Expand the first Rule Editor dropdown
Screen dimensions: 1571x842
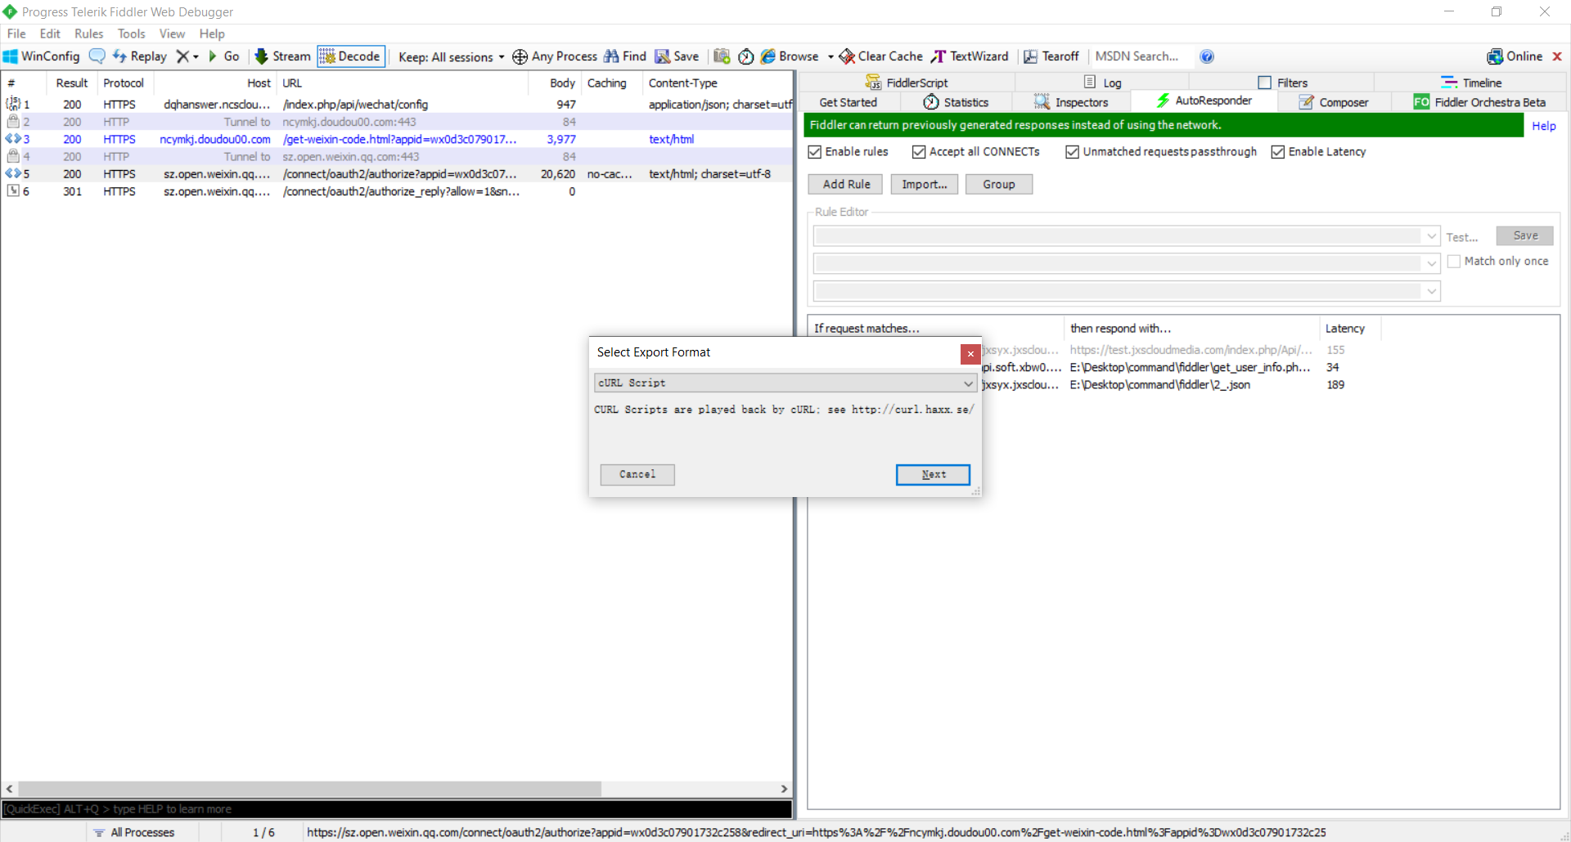(x=1432, y=236)
